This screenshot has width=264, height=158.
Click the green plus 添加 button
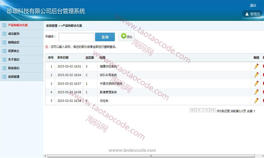tap(126, 37)
